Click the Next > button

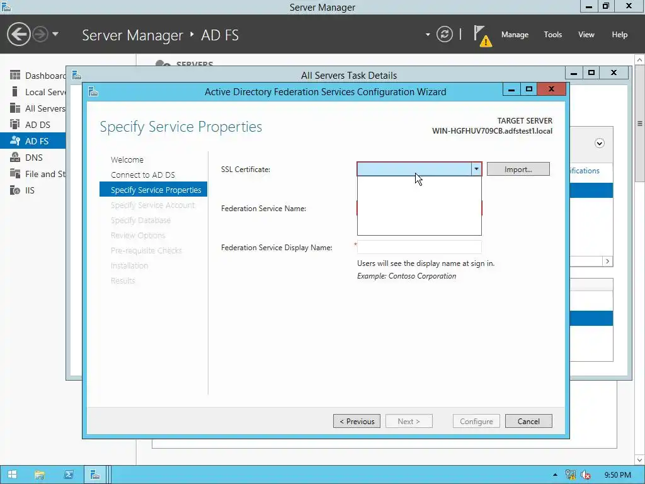click(409, 421)
